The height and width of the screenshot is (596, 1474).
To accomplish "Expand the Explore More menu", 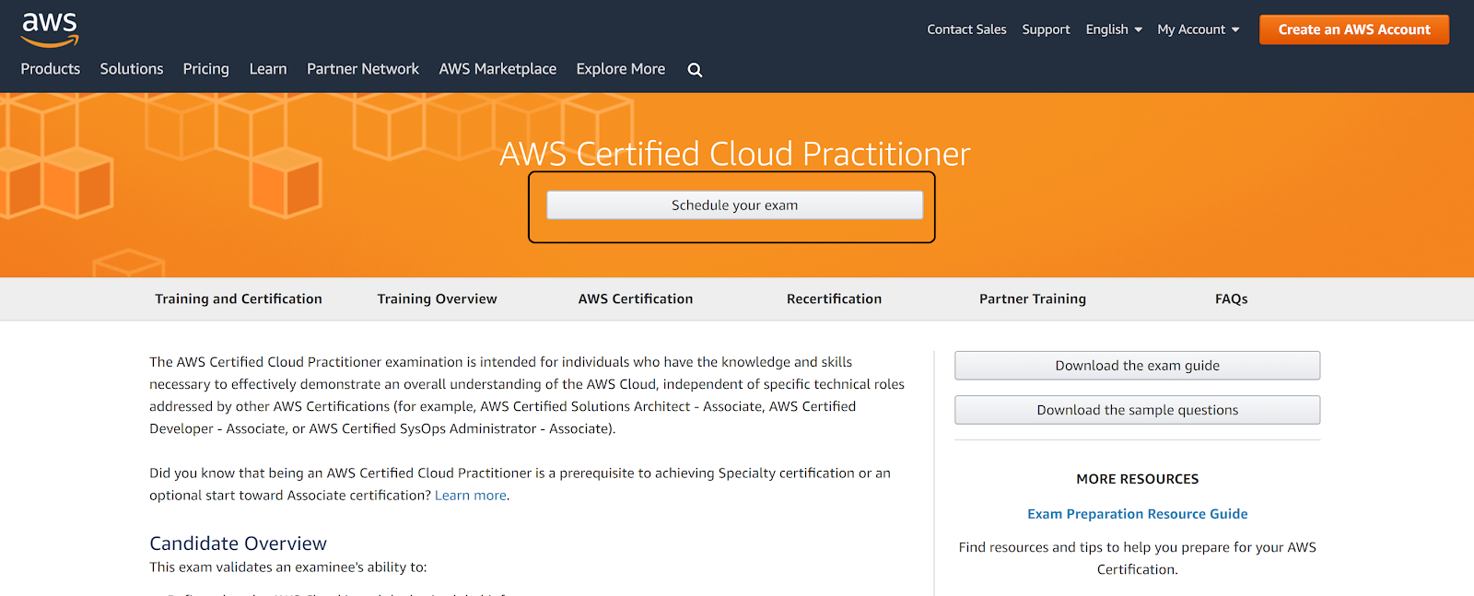I will (x=620, y=69).
